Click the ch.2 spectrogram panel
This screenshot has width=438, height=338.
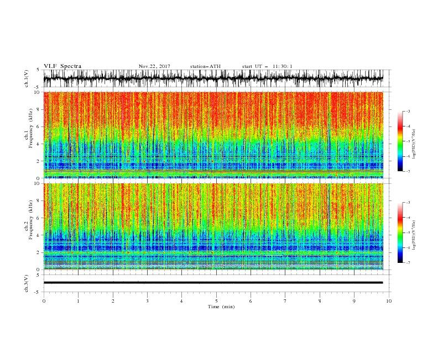click(213, 226)
